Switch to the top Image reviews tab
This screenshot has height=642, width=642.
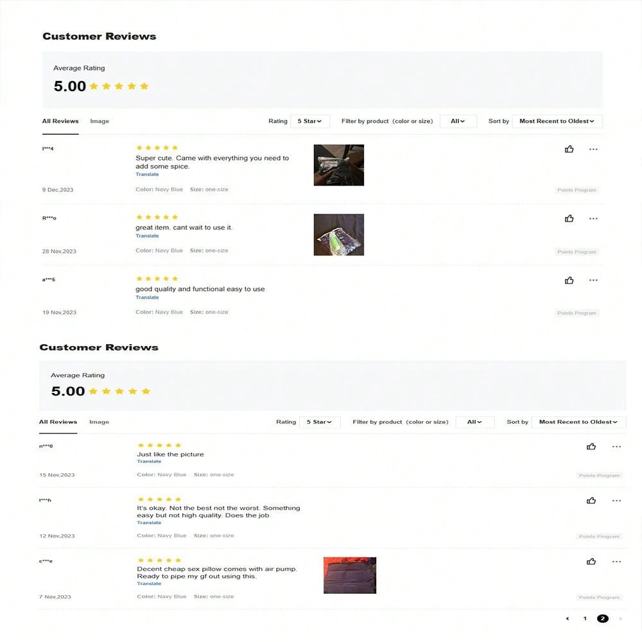pos(100,121)
